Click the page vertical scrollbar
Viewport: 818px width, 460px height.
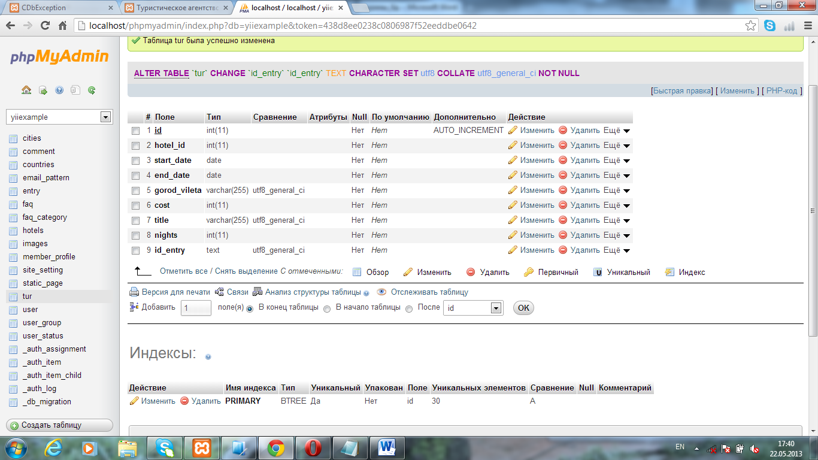coord(813,210)
